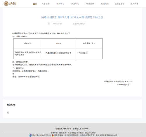Viewport: 146px width, 137px height.
Task: Click the 总访客人数 51690981 counter
Action: 81,129
